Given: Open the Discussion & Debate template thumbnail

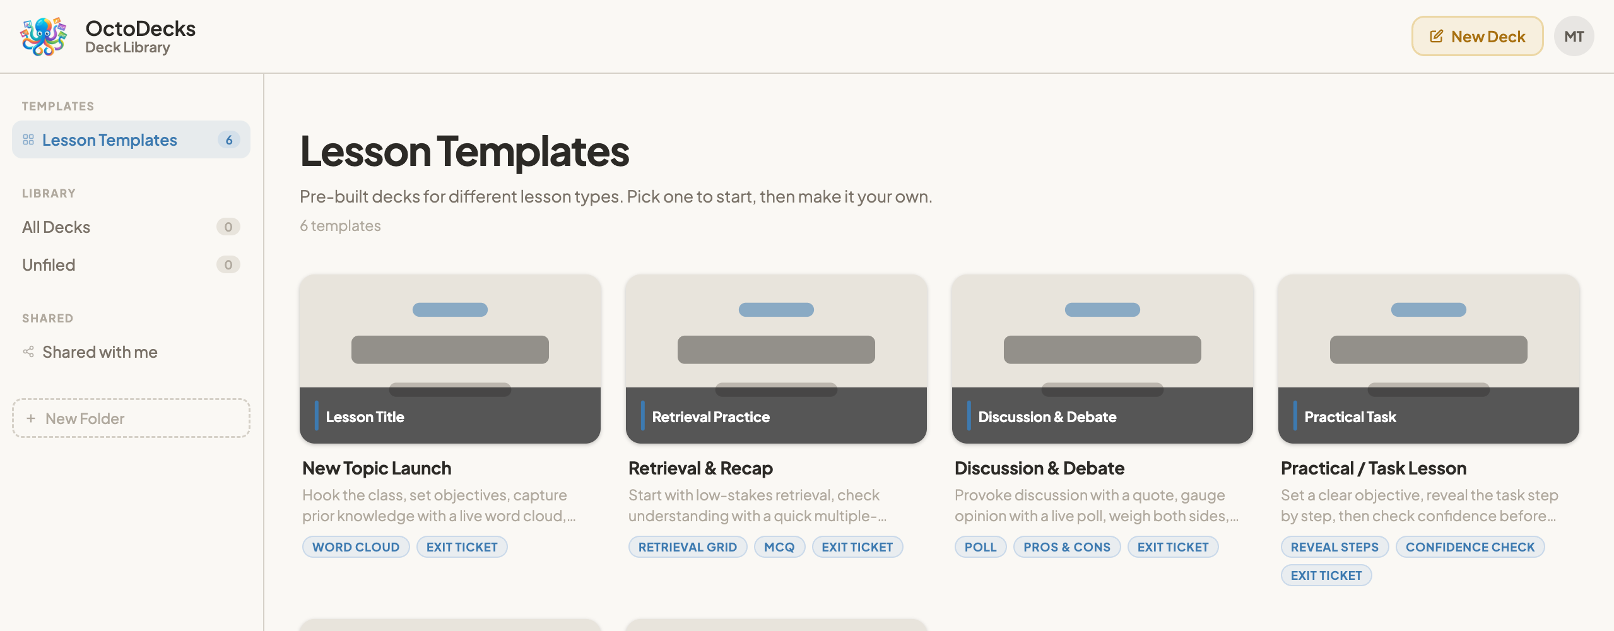Looking at the screenshot, I should (x=1102, y=358).
